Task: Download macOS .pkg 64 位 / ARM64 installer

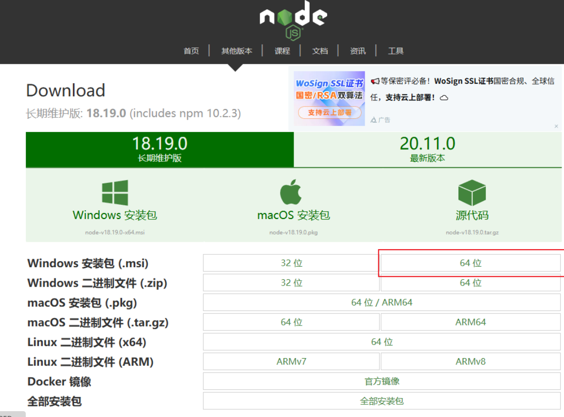Action: point(382,302)
